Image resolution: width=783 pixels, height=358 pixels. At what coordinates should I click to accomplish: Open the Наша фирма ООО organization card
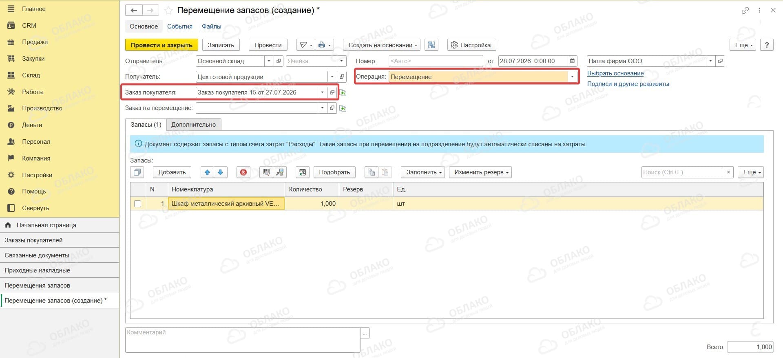coord(720,61)
